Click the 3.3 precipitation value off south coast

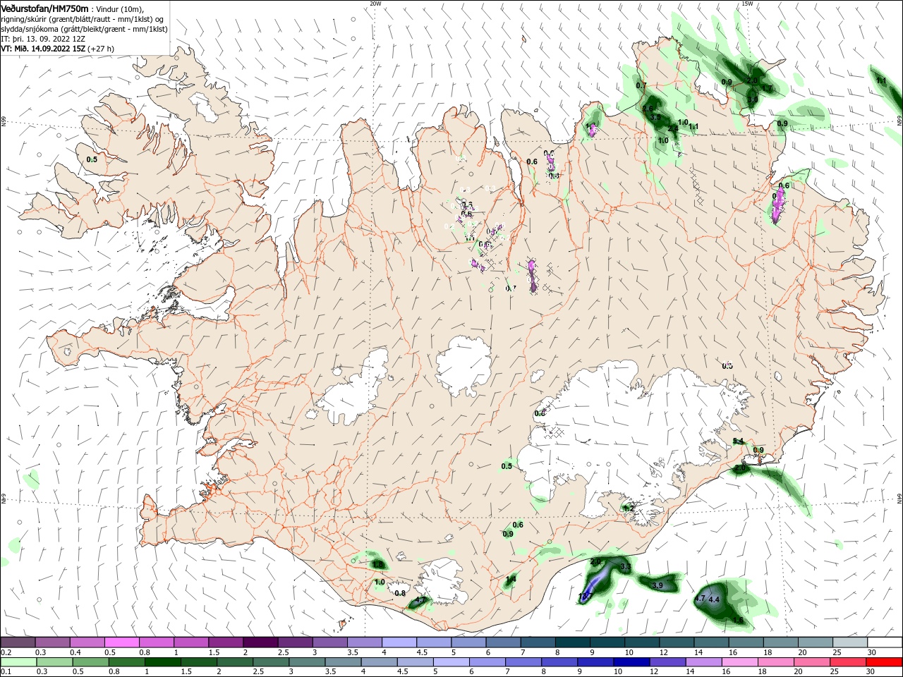pos(626,567)
